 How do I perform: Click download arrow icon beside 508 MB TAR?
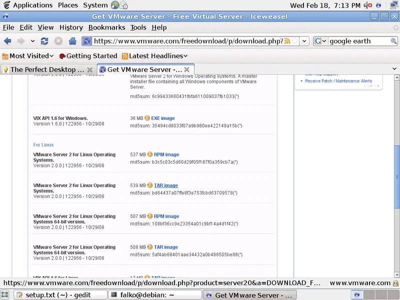click(x=150, y=247)
